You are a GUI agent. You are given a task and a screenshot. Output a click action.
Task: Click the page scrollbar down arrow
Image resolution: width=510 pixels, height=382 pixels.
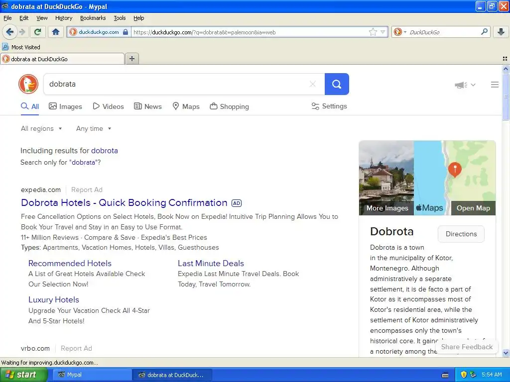coord(506,353)
